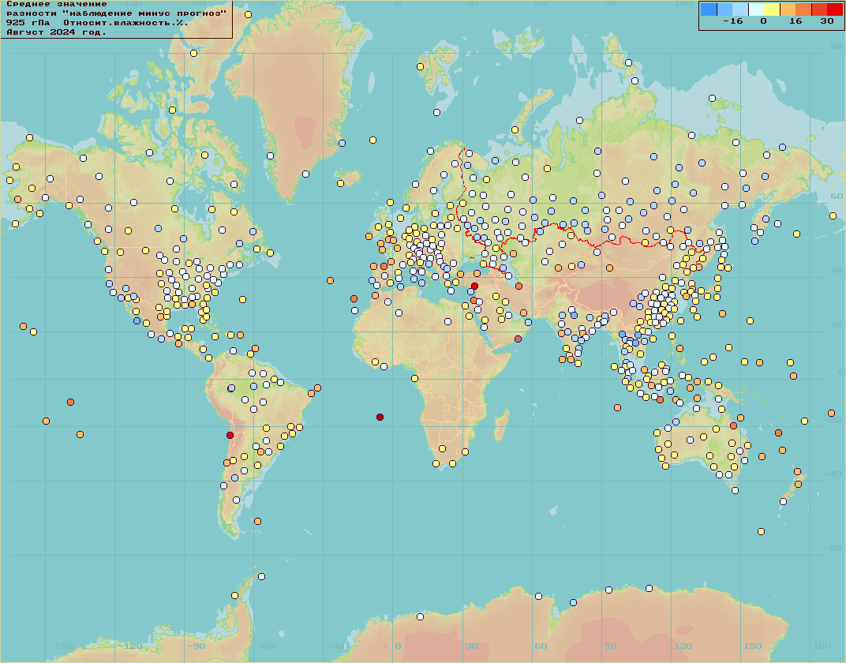Pick the white swatch in the legend
This screenshot has height=663, width=846.
point(757,9)
